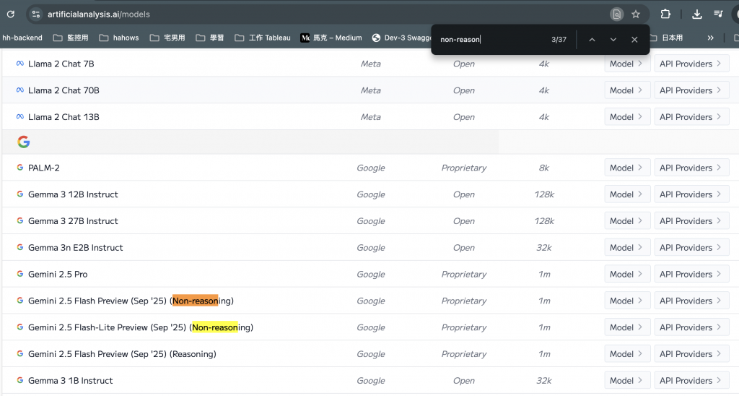This screenshot has width=739, height=396.
Task: Select the PALM-2 model name
Action: click(44, 168)
